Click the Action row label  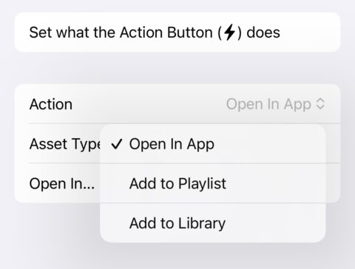pos(51,104)
